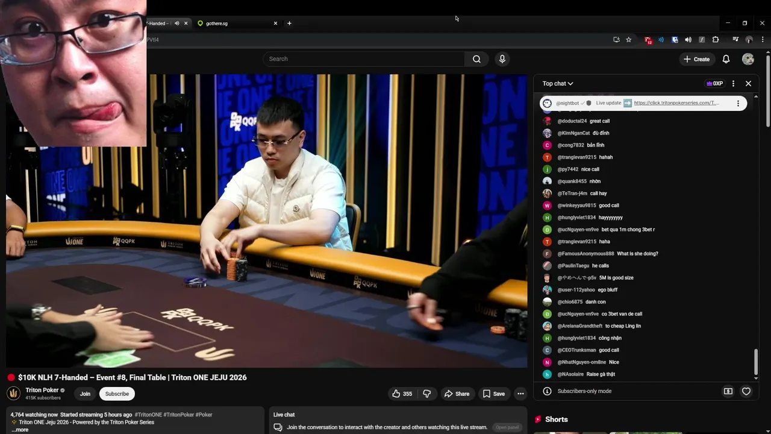Open pinned nightbot message options menu
Viewport: 771px width, 434px height.
(x=738, y=103)
